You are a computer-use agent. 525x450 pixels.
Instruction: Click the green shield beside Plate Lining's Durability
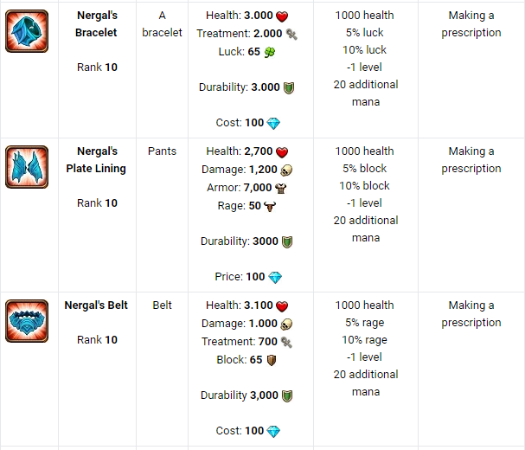tap(287, 242)
